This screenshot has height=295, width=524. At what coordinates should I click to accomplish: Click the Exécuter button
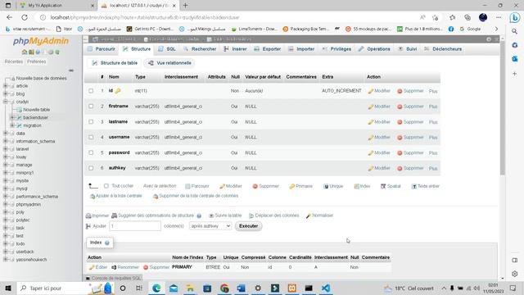tap(249, 226)
